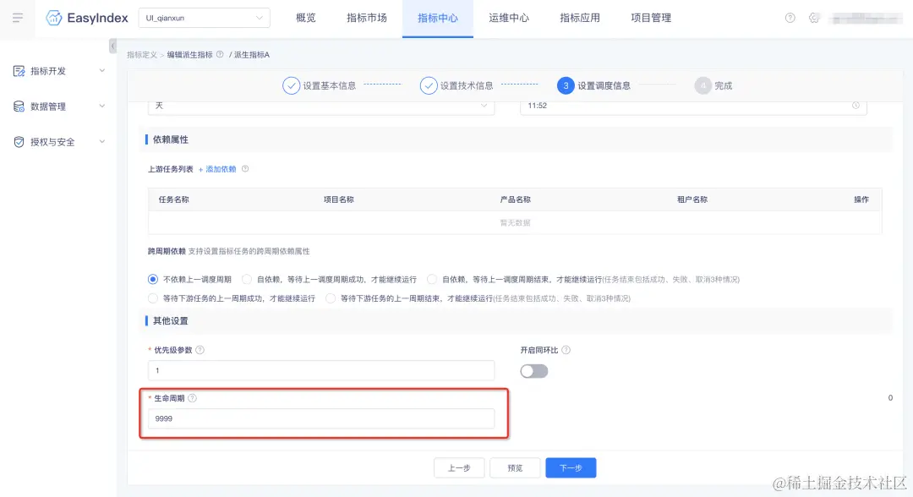The height and width of the screenshot is (497, 913).
Task: Click the 预览 button
Action: pos(515,468)
